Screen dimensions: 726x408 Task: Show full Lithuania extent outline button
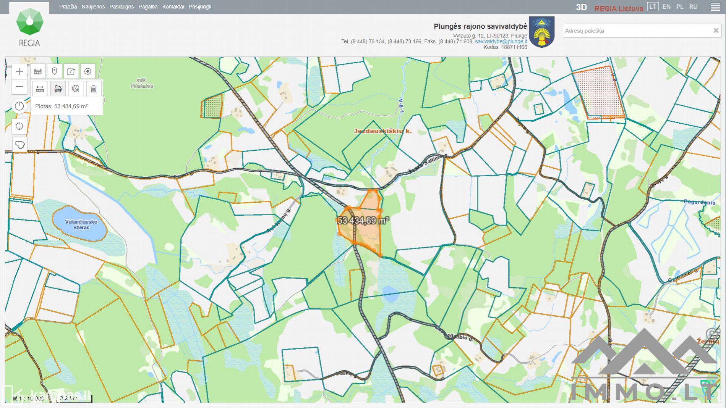tap(19, 145)
